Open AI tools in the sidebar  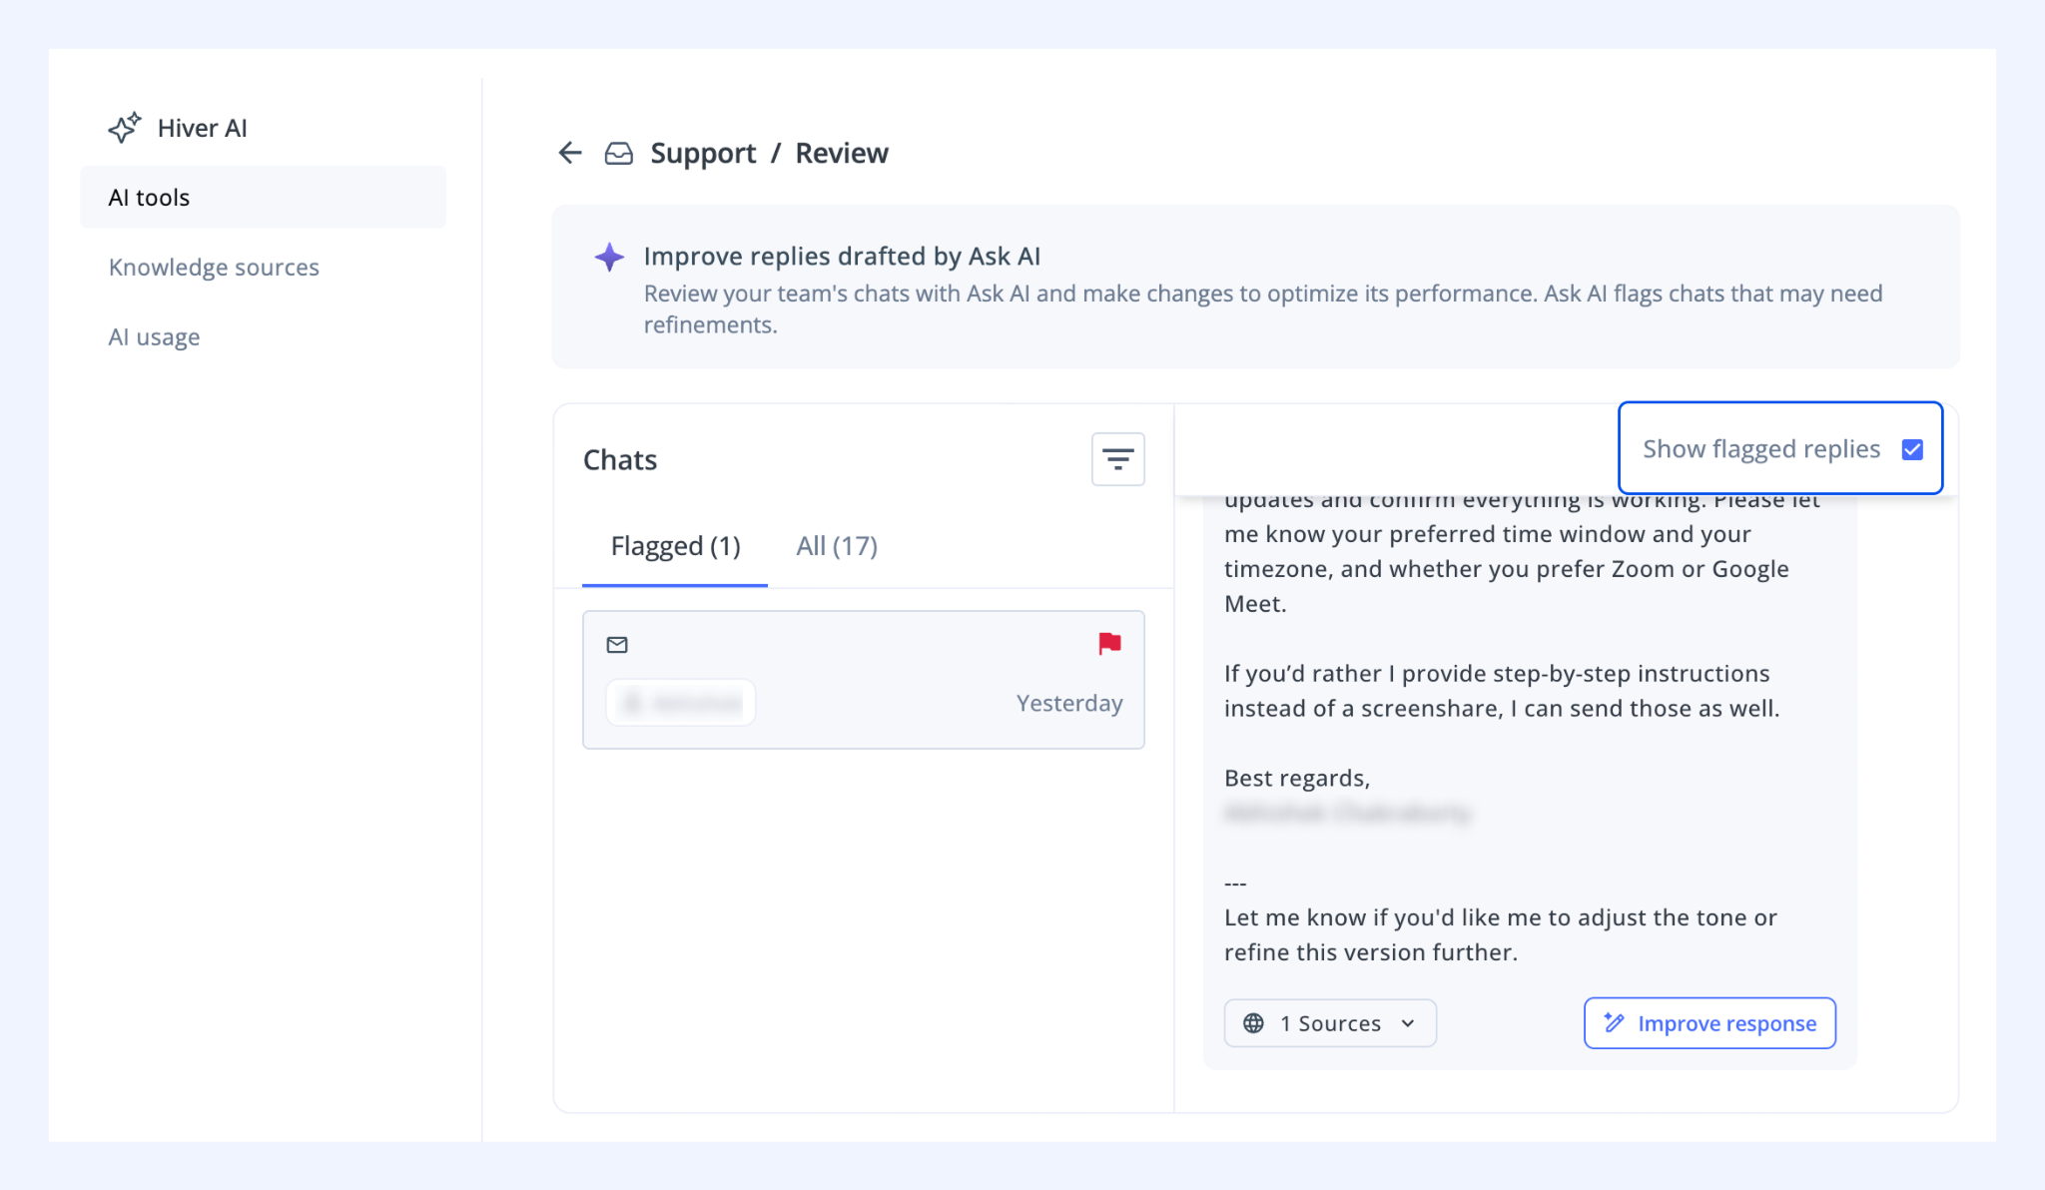tap(263, 198)
